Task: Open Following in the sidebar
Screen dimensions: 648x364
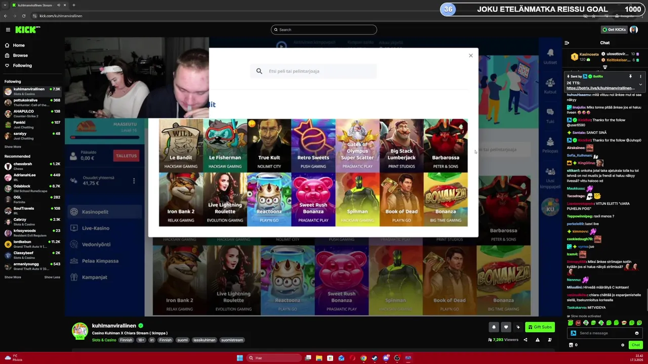Action: 22,66
